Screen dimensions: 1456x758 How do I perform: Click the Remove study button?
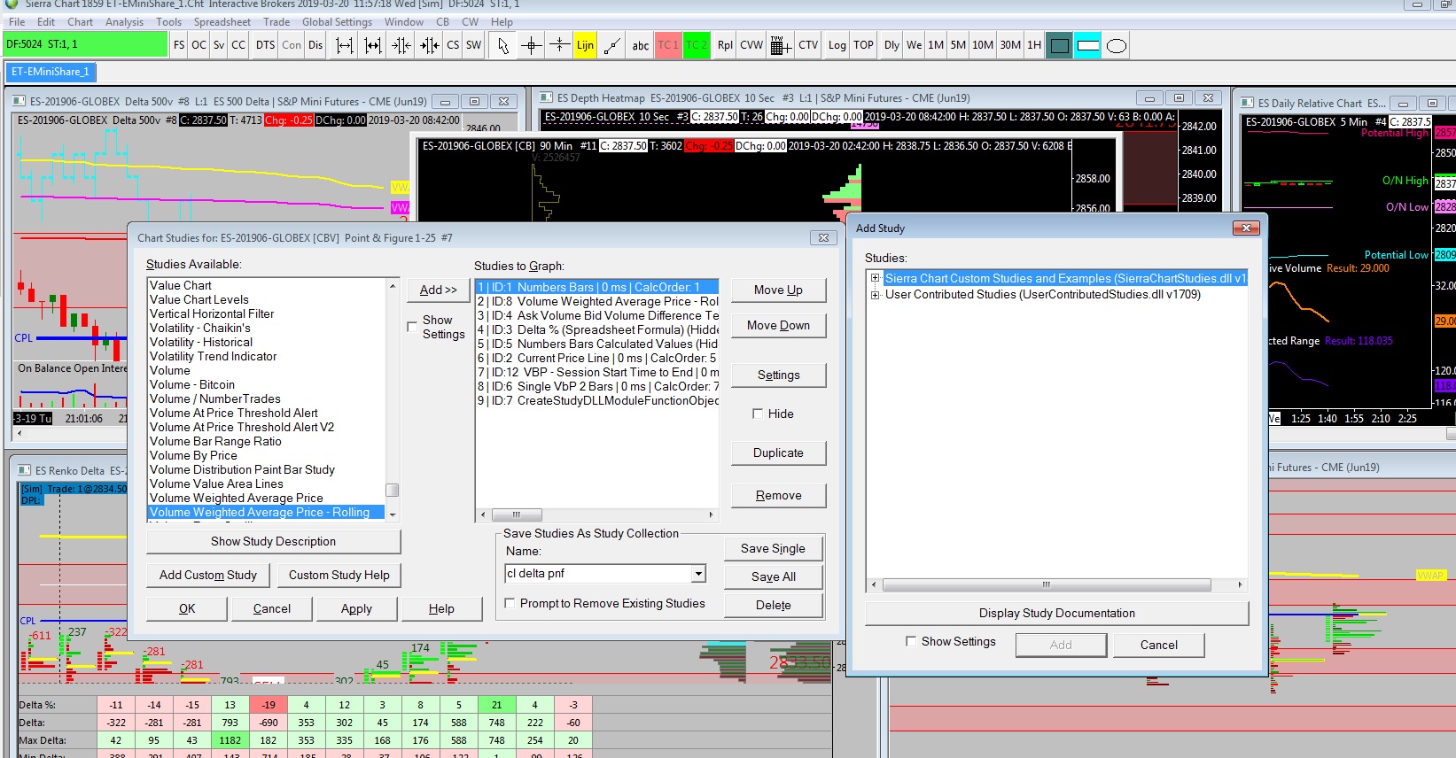click(778, 495)
